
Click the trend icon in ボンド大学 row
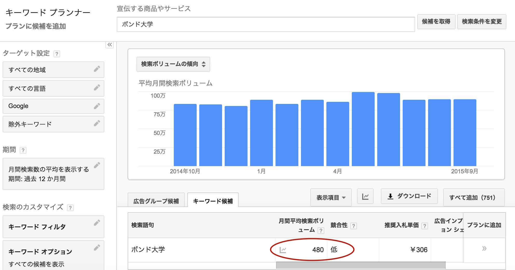pos(283,250)
